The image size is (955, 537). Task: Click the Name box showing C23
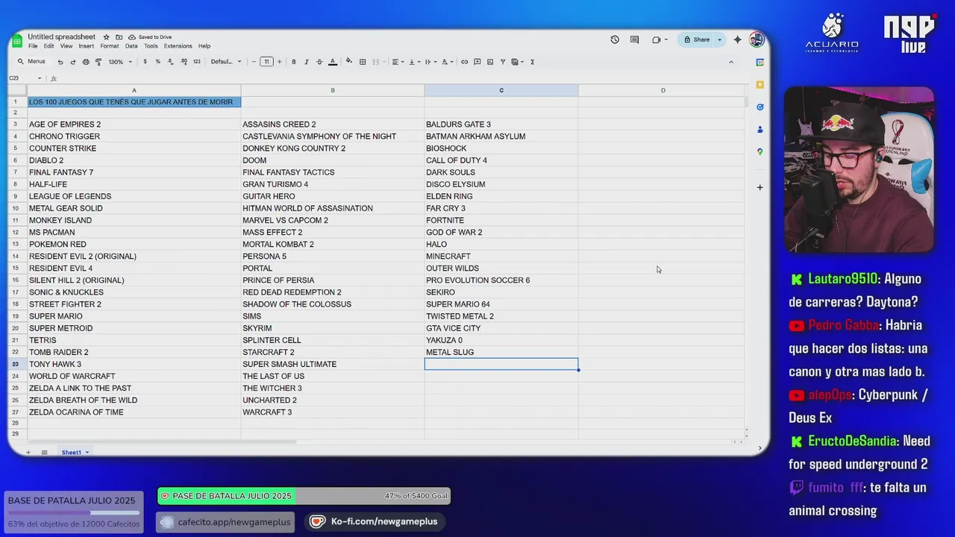click(24, 78)
